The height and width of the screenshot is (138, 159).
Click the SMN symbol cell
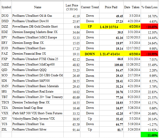pos(6,86)
